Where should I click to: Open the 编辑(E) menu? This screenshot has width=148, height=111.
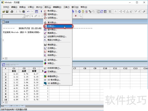coord(14,7)
